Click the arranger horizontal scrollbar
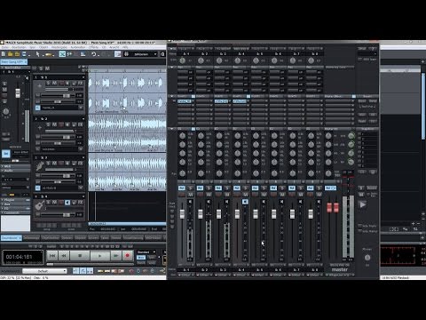This screenshot has width=426, height=320. 127,224
